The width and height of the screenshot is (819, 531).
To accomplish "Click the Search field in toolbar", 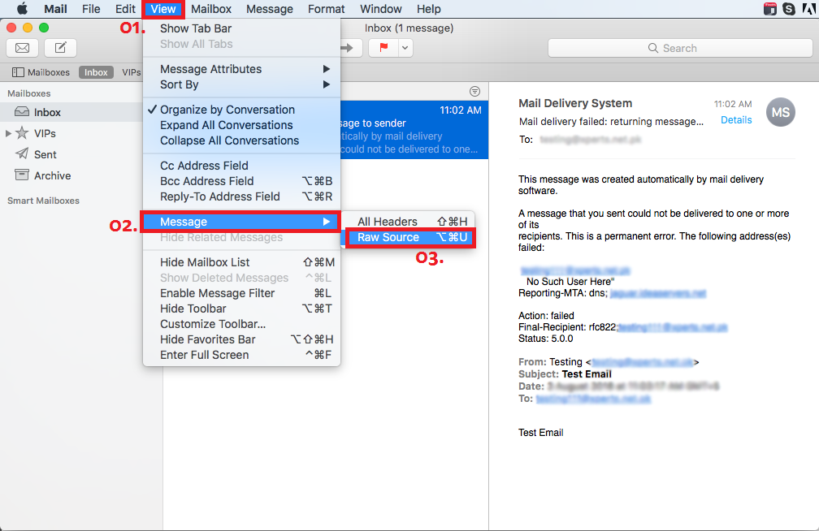I will (x=679, y=48).
